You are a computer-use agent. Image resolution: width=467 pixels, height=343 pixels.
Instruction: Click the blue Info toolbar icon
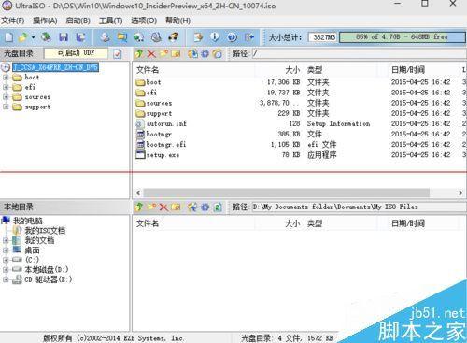click(x=215, y=37)
